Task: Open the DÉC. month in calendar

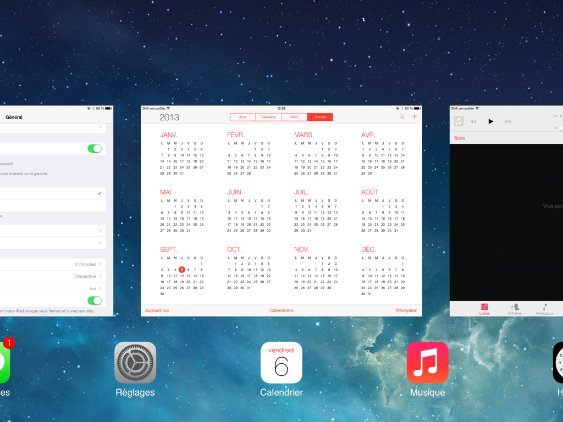Action: pyautogui.click(x=383, y=271)
